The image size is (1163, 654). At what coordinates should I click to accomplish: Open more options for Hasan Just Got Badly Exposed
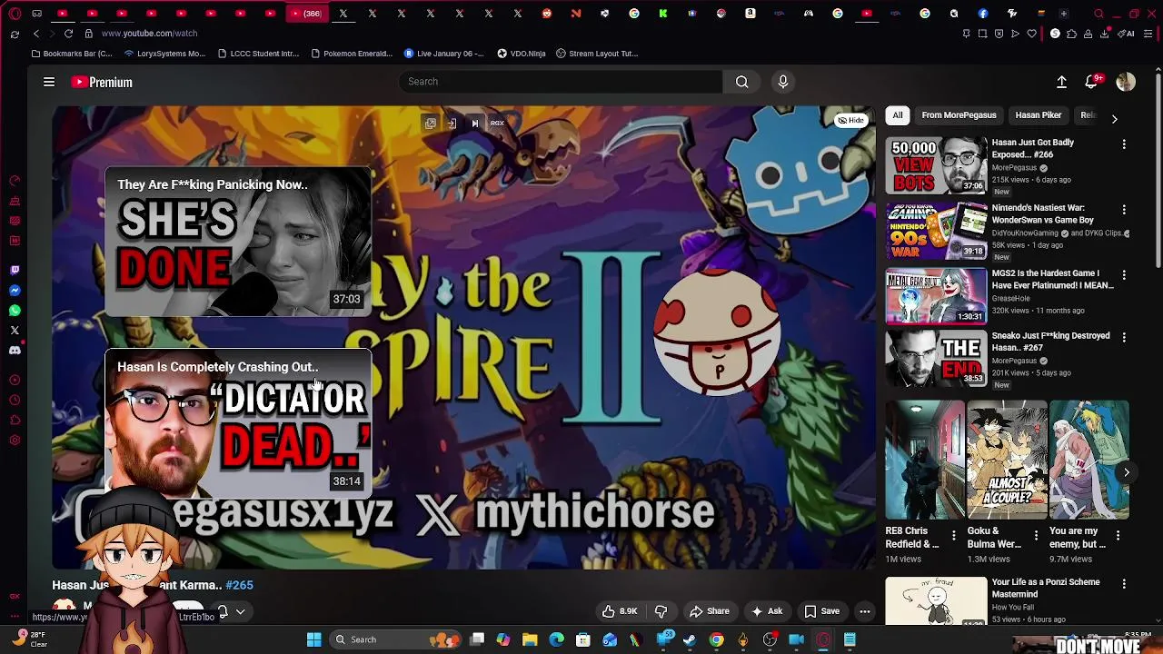pyautogui.click(x=1124, y=144)
